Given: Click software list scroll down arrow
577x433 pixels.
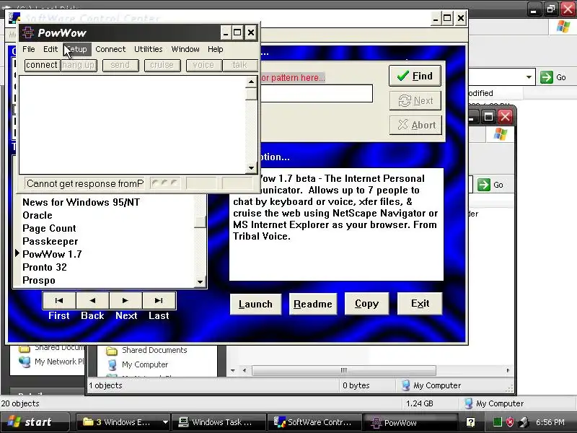Looking at the screenshot, I should (x=200, y=281).
